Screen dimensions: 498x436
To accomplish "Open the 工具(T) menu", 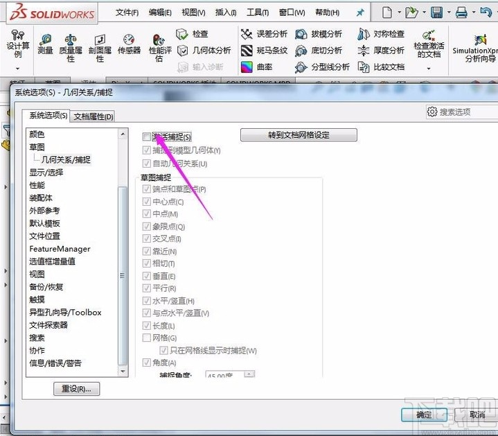I will pos(258,12).
